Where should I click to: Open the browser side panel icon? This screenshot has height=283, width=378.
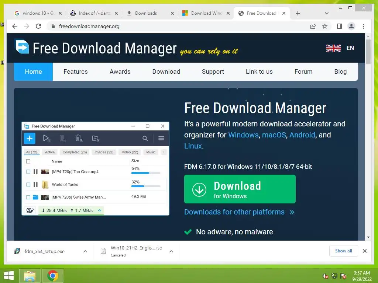(x=340, y=26)
